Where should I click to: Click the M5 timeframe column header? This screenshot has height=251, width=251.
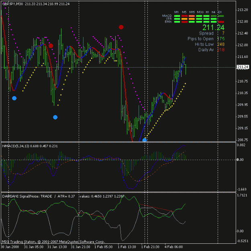184,12
